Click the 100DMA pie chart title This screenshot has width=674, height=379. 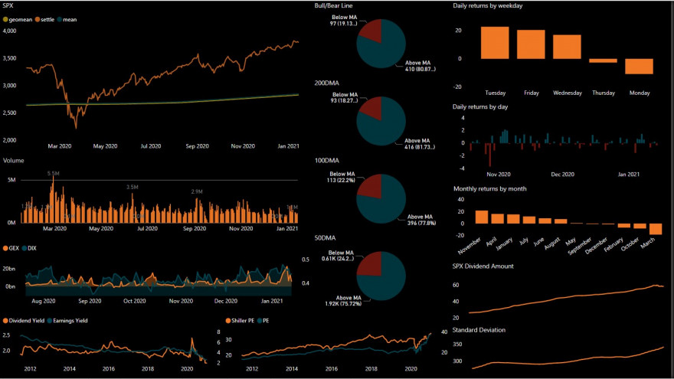point(327,160)
